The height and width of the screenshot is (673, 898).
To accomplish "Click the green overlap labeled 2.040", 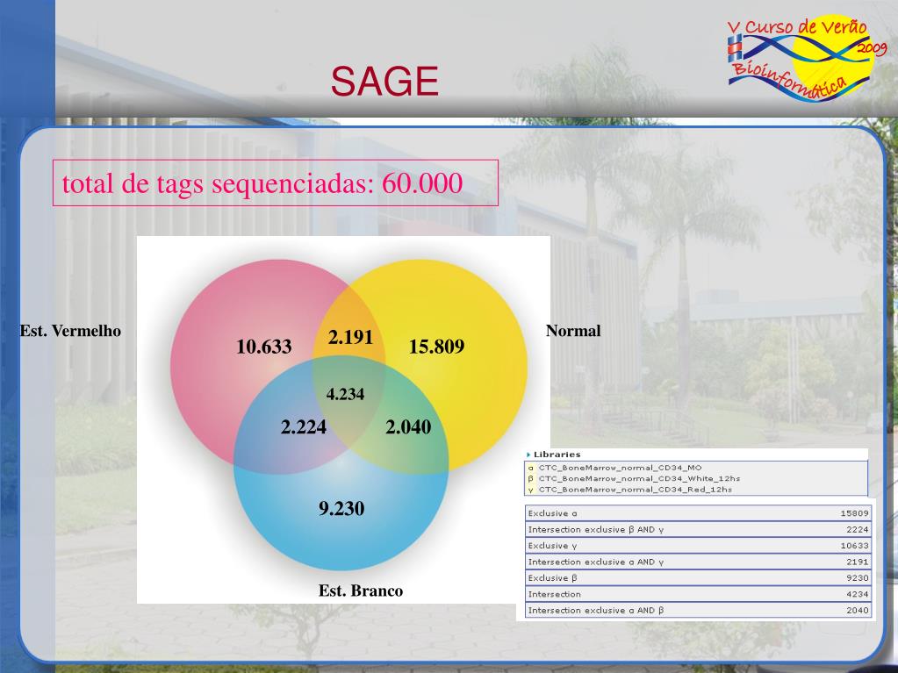I will [x=408, y=427].
